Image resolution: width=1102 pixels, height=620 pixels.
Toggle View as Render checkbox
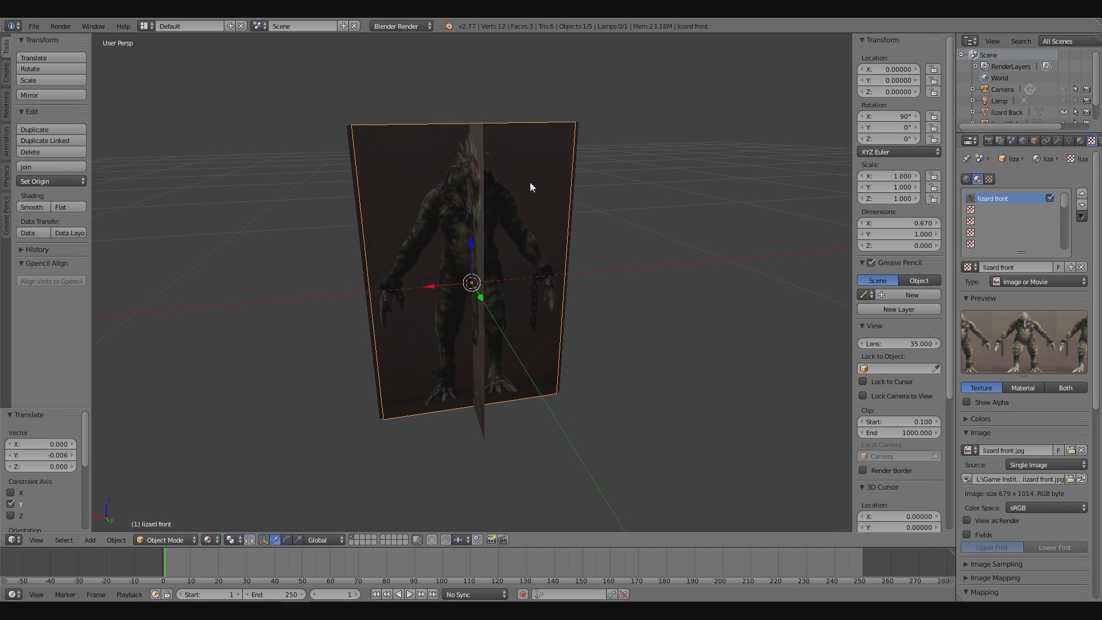(967, 521)
